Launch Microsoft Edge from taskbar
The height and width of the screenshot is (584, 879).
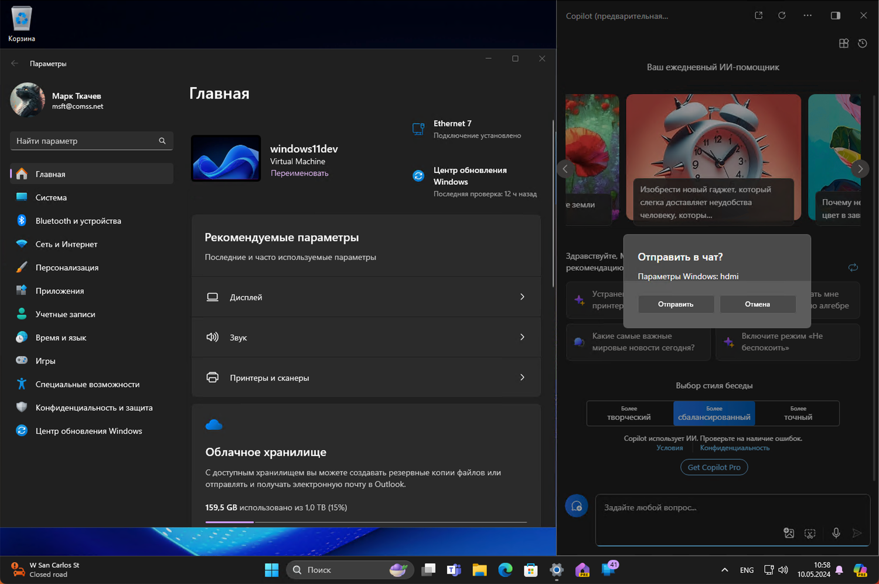coord(505,570)
